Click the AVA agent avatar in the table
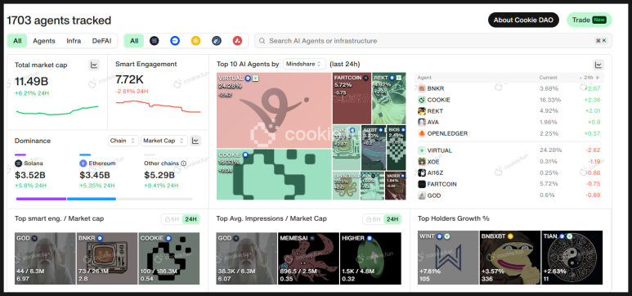The width and height of the screenshot is (632, 296). (x=422, y=122)
